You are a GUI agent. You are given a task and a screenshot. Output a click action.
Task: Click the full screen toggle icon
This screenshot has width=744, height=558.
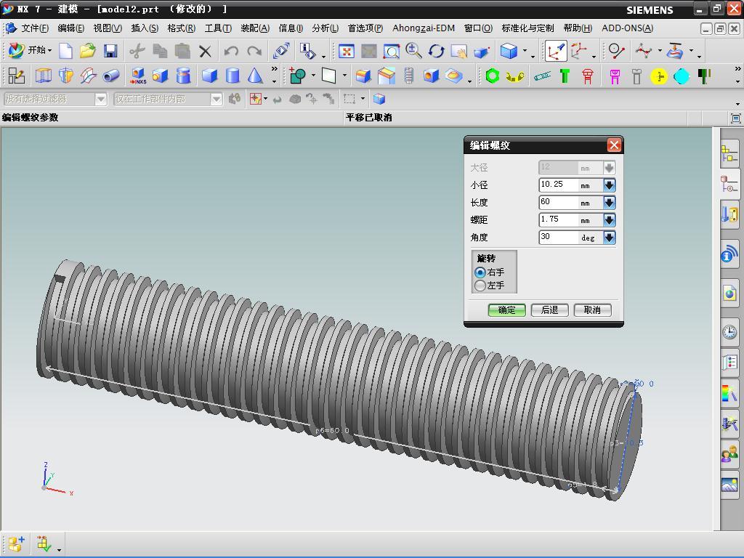coord(735,118)
